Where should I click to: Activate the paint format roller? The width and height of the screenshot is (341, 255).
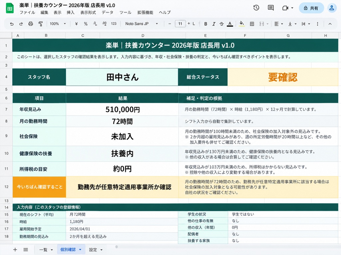40,24
